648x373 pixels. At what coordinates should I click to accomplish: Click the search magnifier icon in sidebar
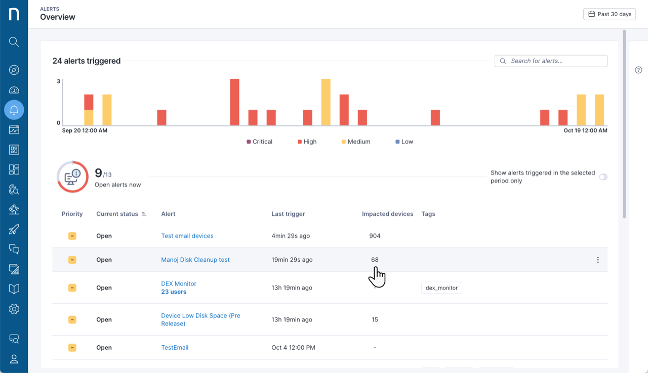(14, 42)
